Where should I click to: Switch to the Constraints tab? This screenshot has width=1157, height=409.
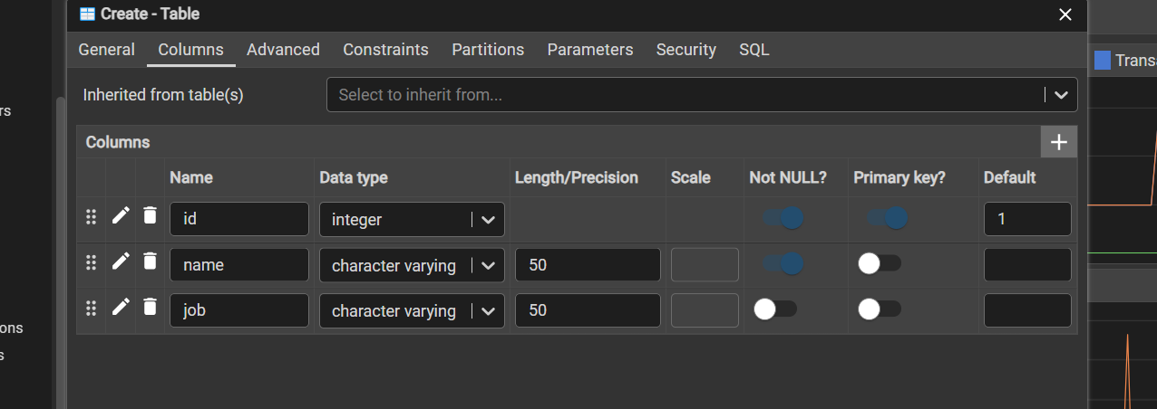[x=385, y=50]
